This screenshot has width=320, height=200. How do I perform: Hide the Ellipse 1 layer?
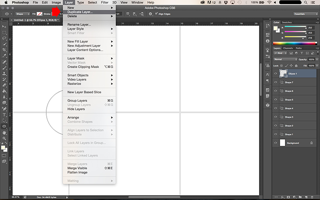[276, 73]
